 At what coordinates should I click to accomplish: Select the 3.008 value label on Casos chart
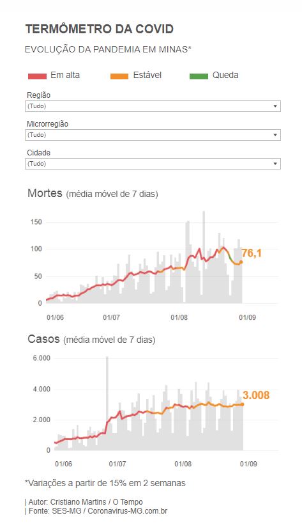(256, 395)
